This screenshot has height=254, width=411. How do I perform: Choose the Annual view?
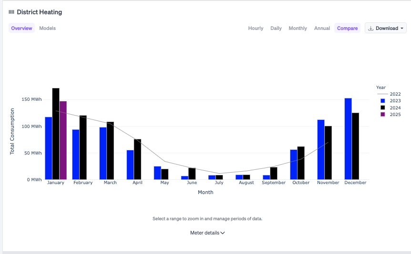pyautogui.click(x=322, y=29)
